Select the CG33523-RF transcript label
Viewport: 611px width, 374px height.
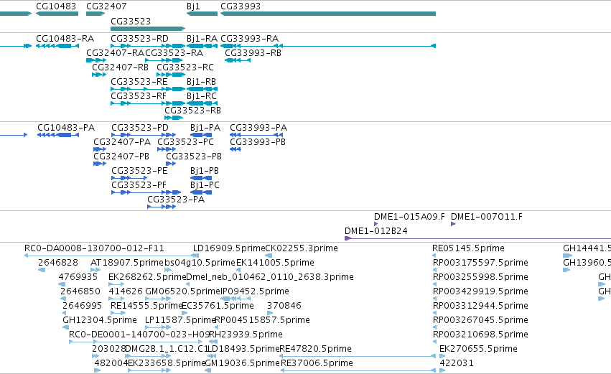139,96
